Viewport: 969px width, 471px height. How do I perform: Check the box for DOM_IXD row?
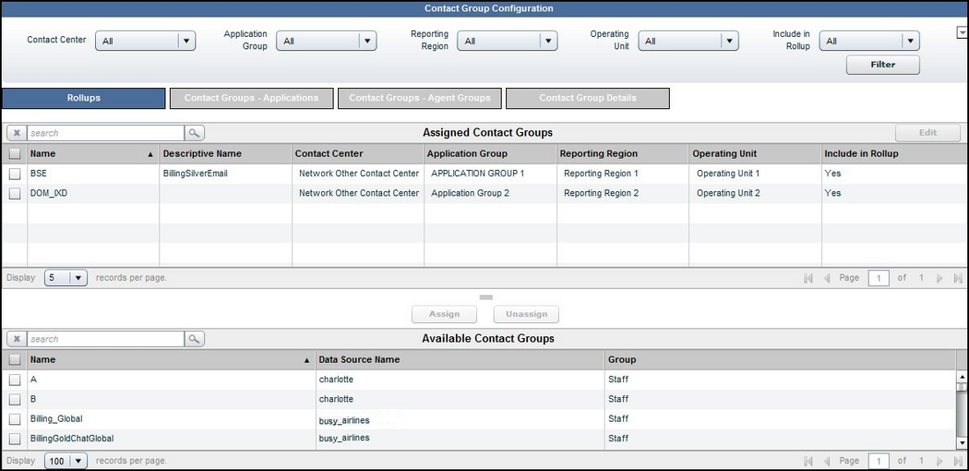coord(15,194)
